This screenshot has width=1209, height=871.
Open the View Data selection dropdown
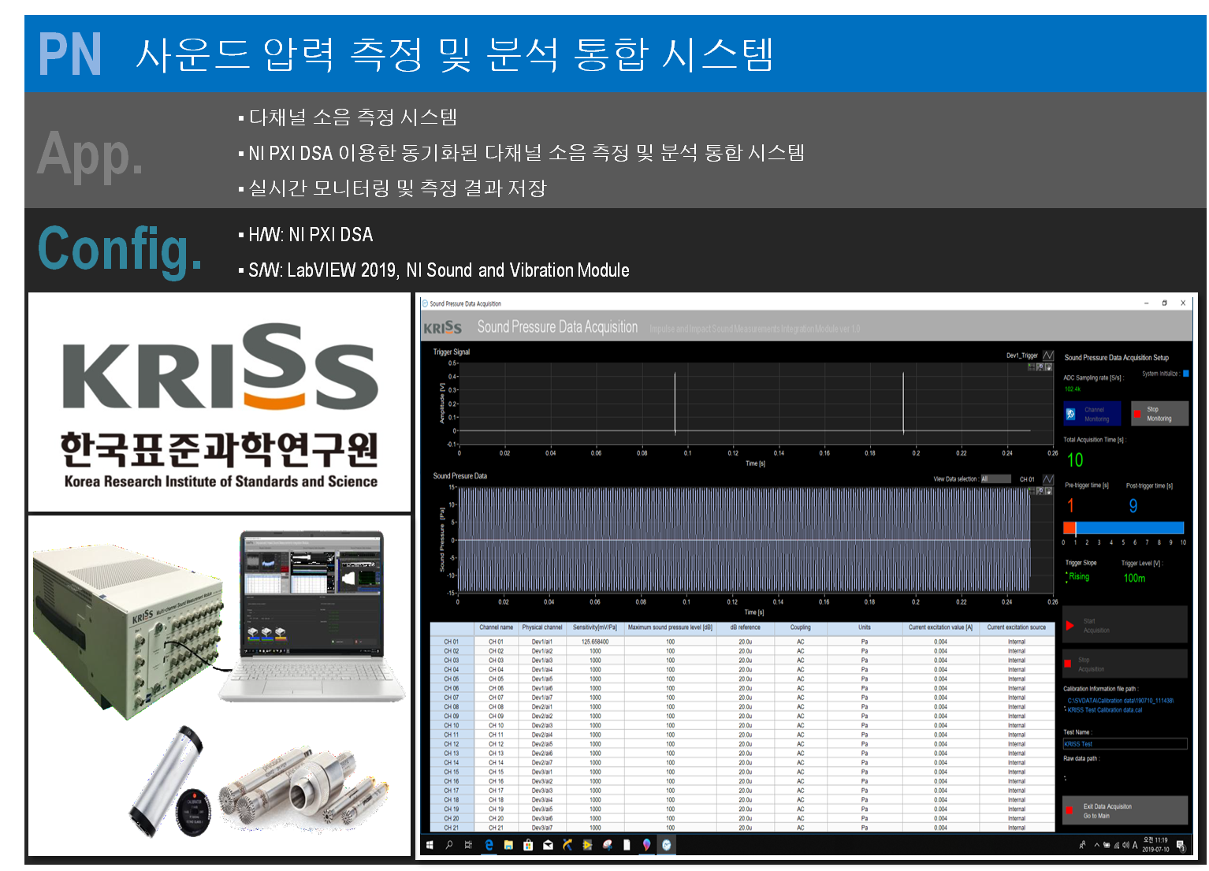[995, 479]
